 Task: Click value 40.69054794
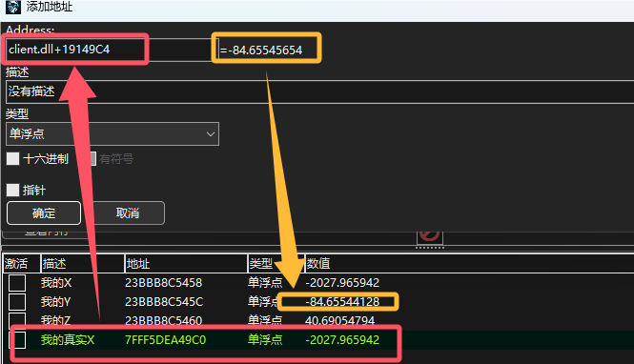[x=339, y=320]
